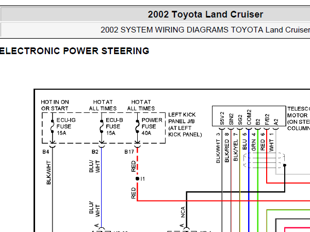310x232 pixels.
Task: Click the "2002 Toyota Land Cruiser" title
Action: click(205, 14)
